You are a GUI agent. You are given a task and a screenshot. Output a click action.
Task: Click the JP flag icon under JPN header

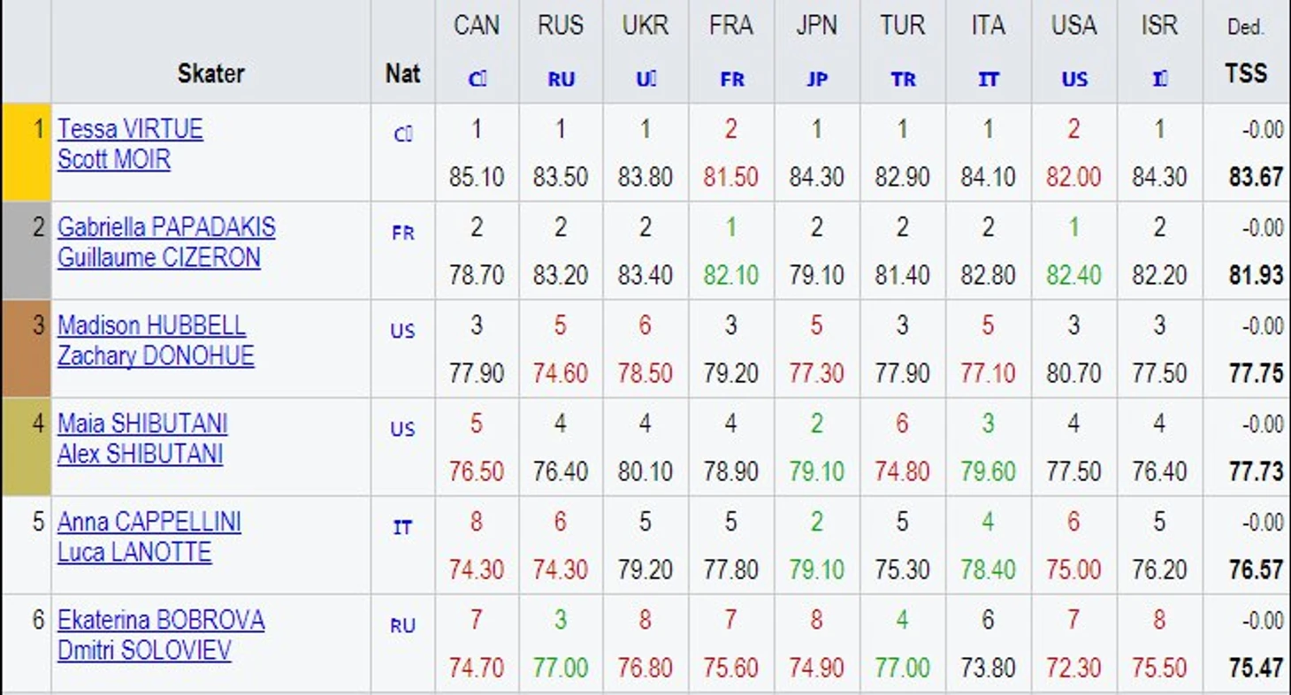(817, 80)
